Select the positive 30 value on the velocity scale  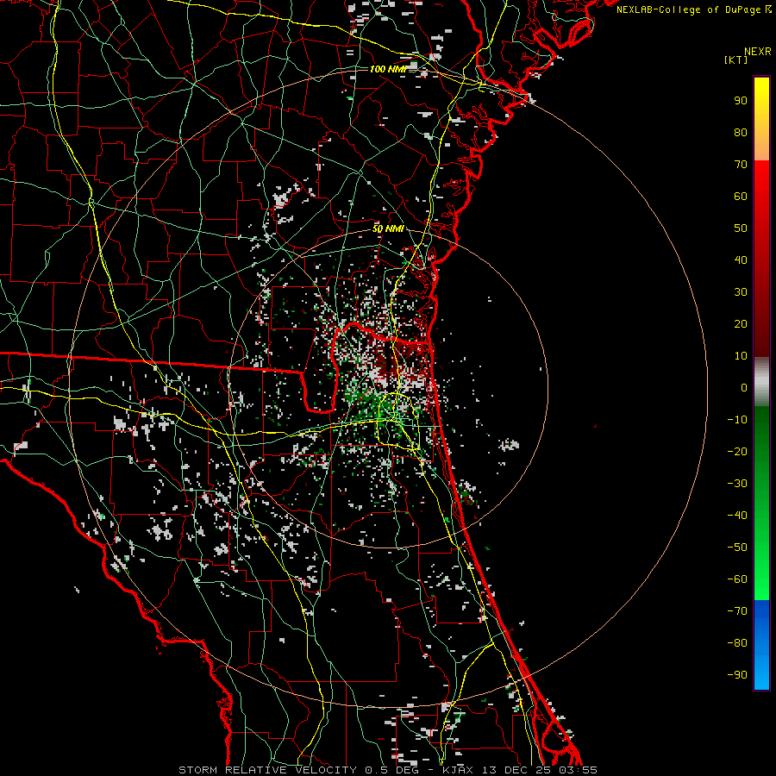[x=741, y=292]
